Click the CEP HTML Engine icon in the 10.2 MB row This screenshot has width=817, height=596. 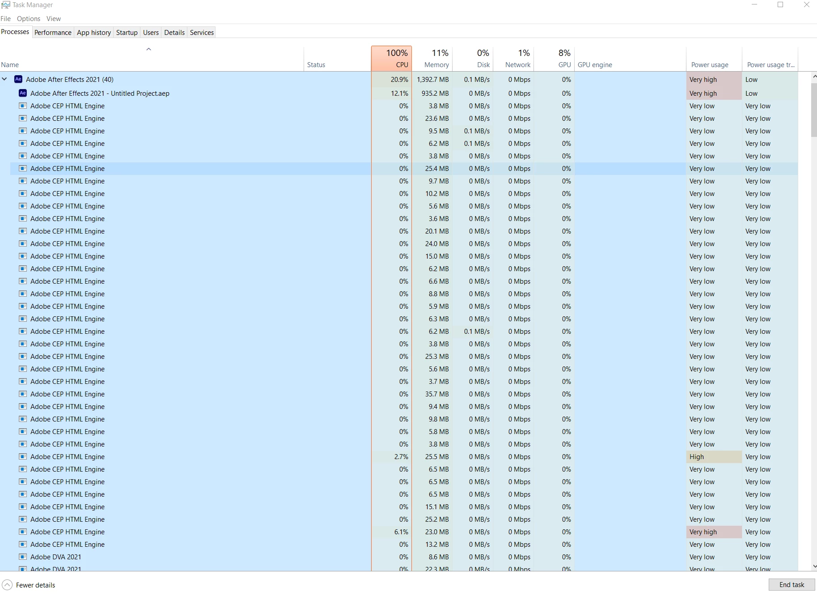pyautogui.click(x=22, y=194)
